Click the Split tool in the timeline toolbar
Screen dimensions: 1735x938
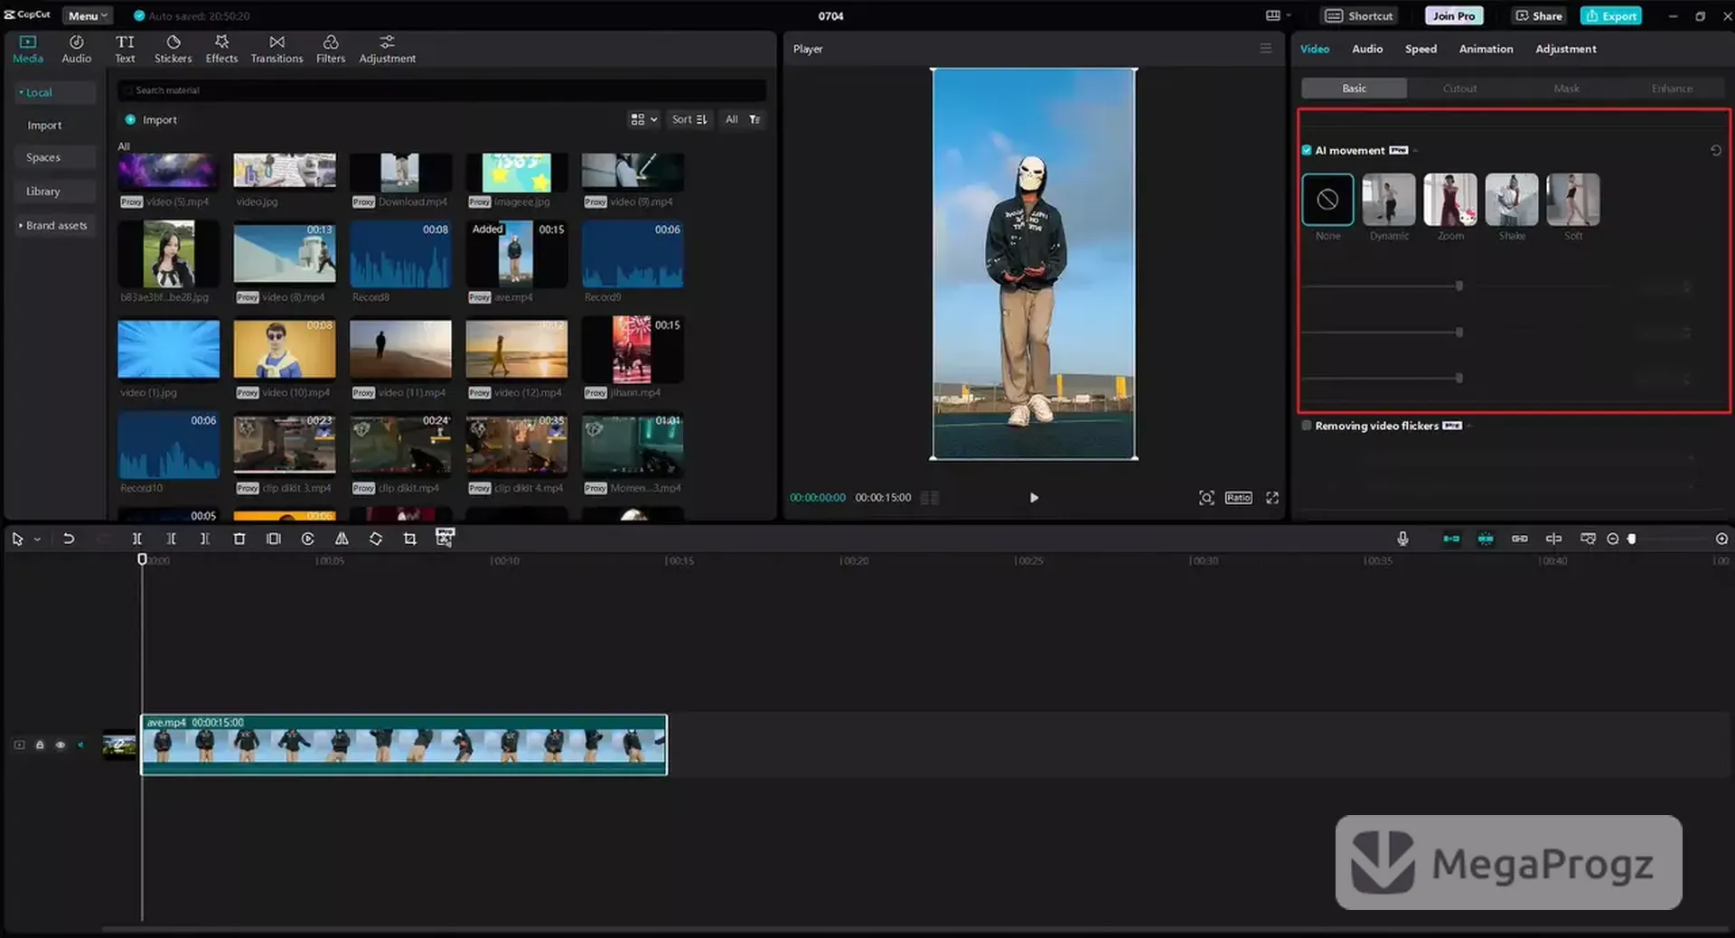[x=136, y=539]
